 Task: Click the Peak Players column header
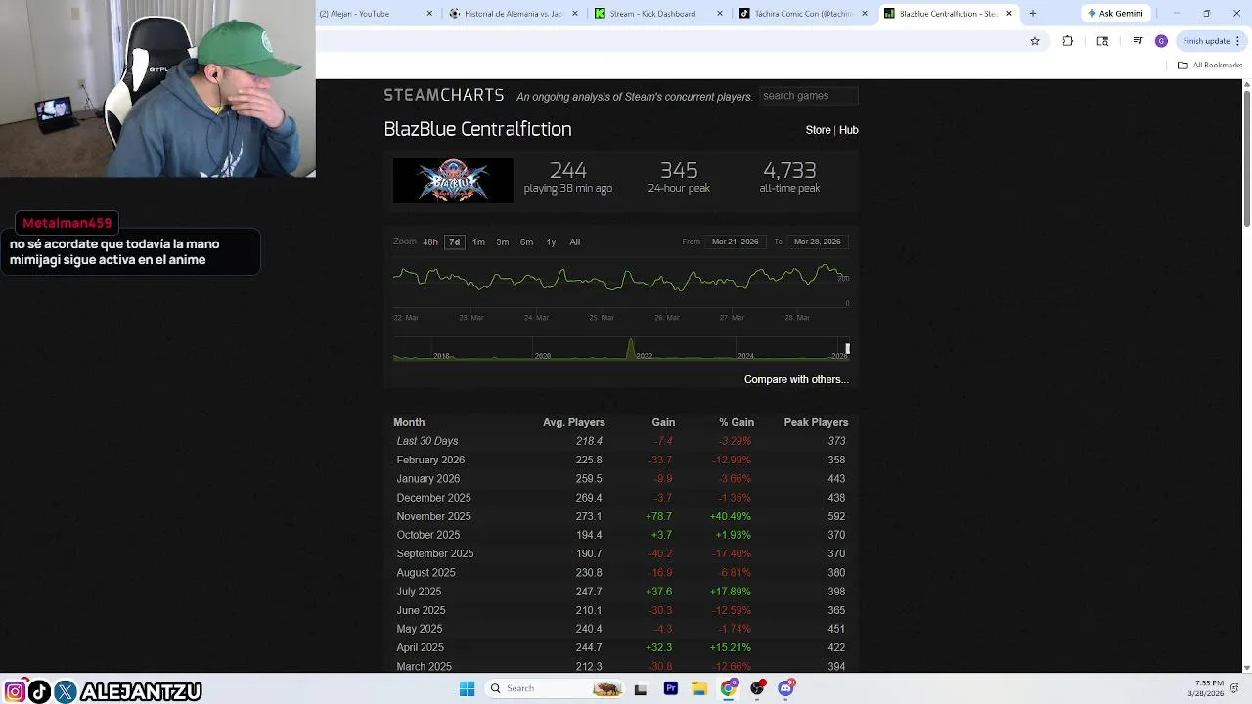click(816, 422)
